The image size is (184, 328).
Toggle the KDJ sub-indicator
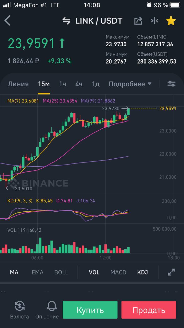143,272
